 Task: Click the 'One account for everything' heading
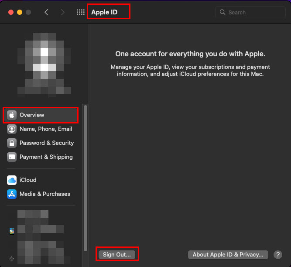coord(190,54)
